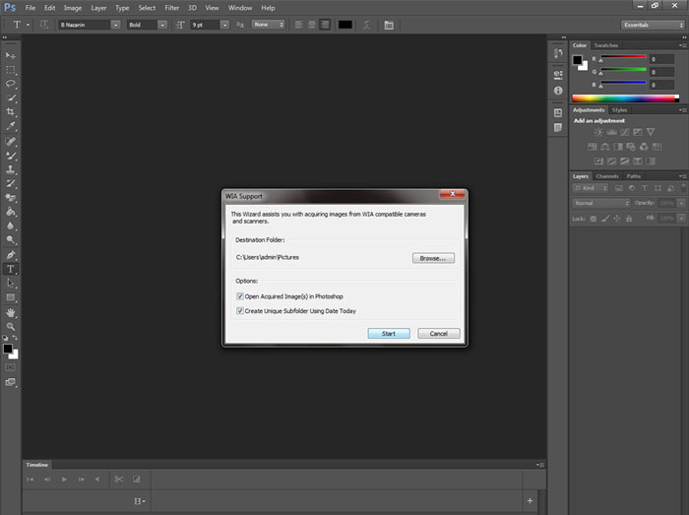Open the Info panel icon
689x515 pixels.
click(x=558, y=91)
